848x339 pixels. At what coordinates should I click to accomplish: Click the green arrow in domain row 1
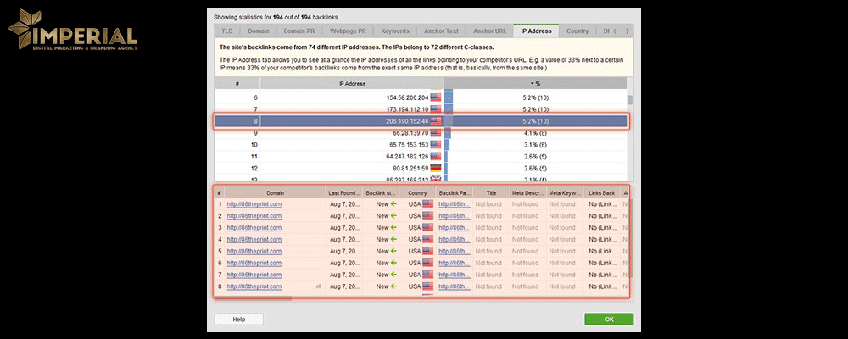pyautogui.click(x=393, y=204)
